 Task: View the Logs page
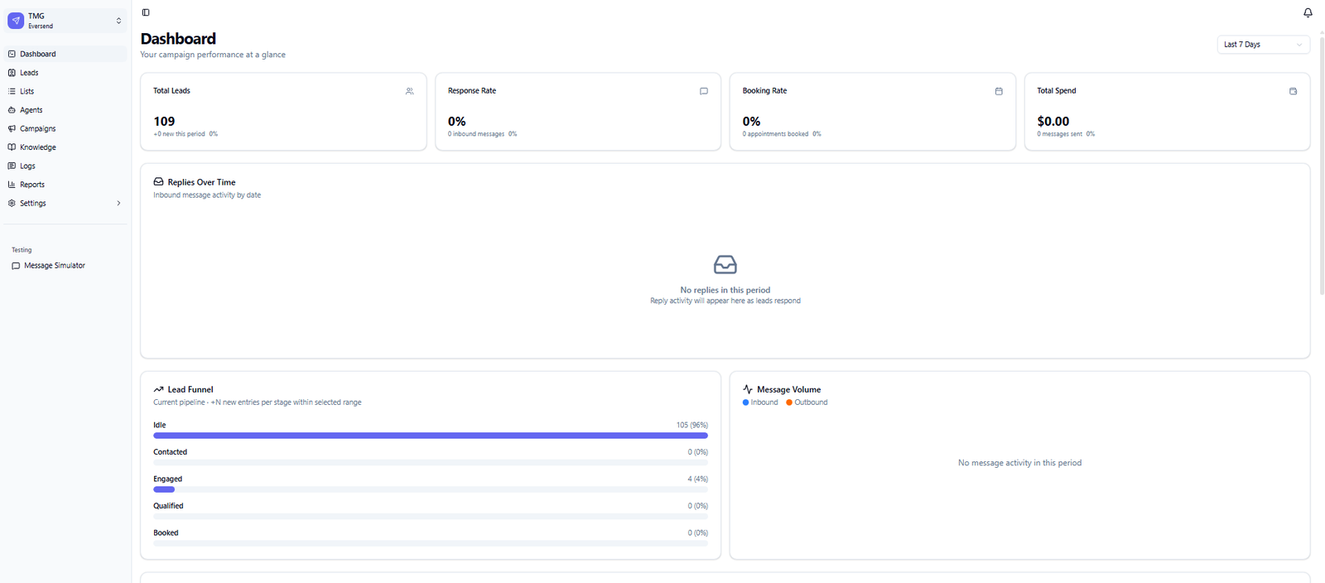pyautogui.click(x=65, y=166)
